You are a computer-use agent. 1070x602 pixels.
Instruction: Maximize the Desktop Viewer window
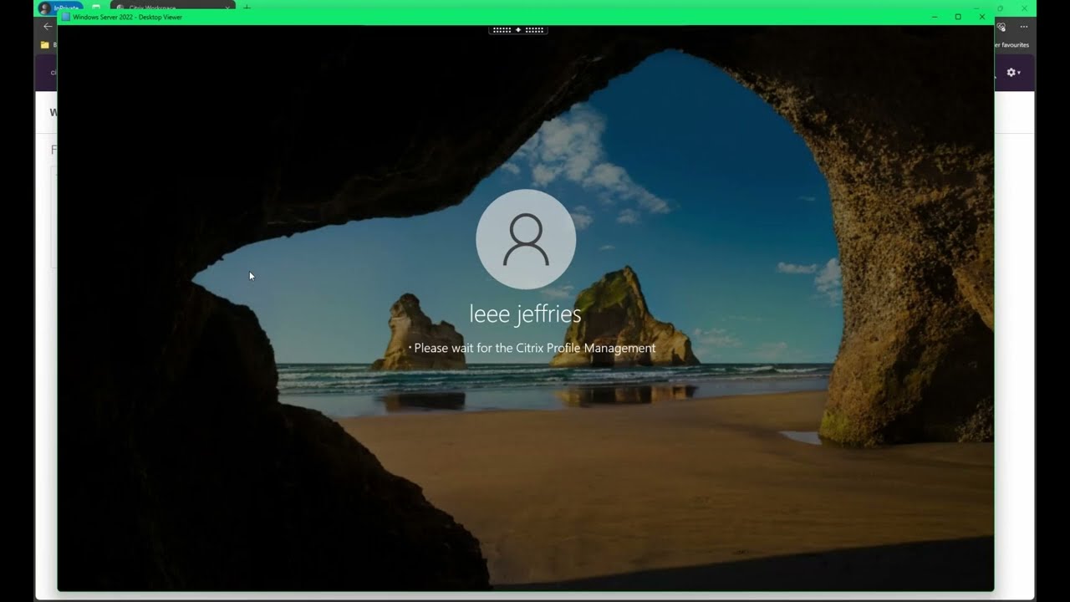point(958,17)
